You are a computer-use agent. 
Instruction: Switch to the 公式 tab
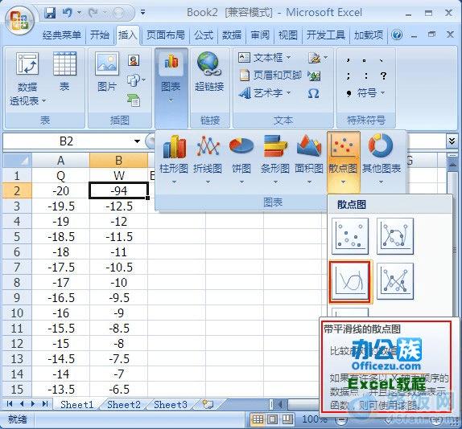tap(204, 35)
